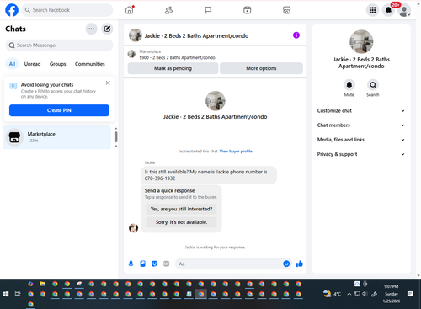Choose a sticker icon in composer
The height and width of the screenshot is (309, 421).
[x=154, y=264]
